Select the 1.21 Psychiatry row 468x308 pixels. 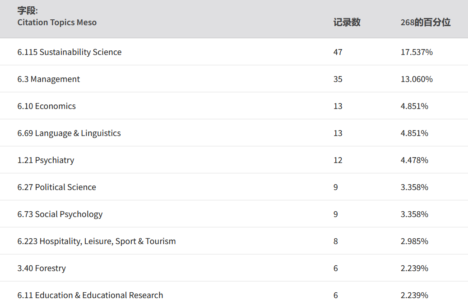tap(46, 160)
